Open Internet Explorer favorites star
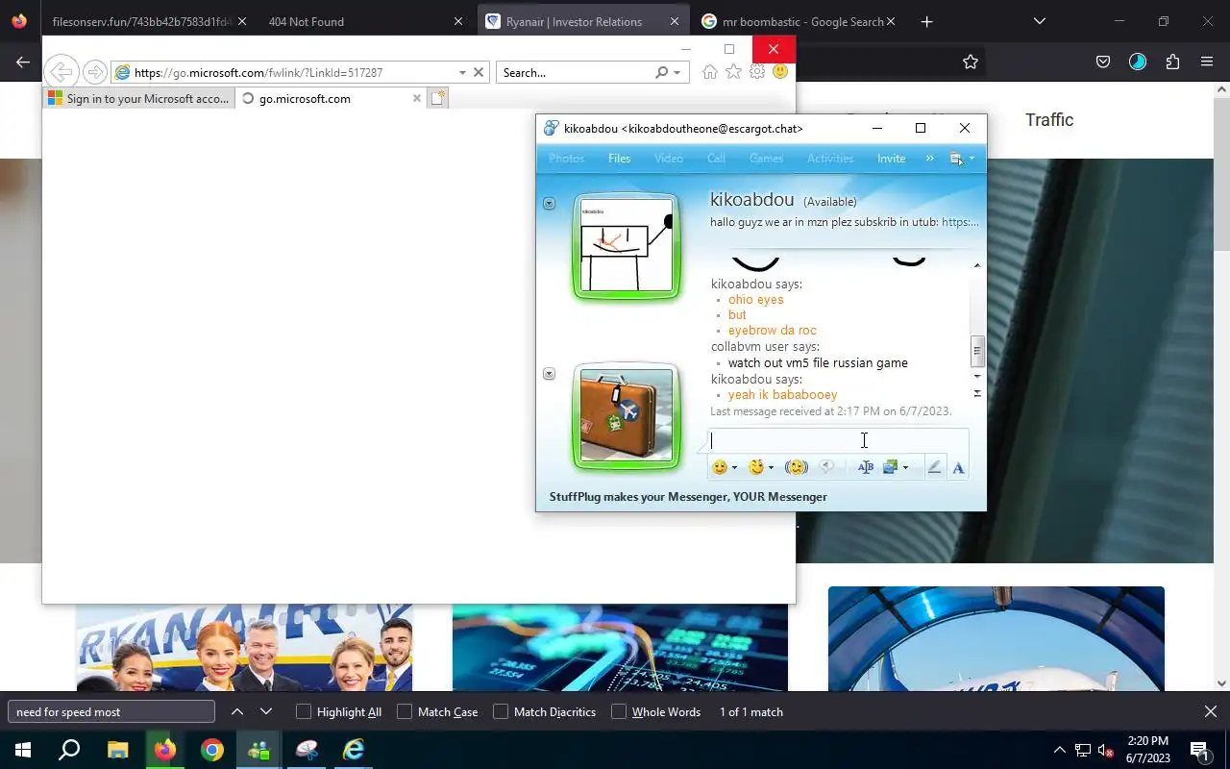 [x=733, y=72]
